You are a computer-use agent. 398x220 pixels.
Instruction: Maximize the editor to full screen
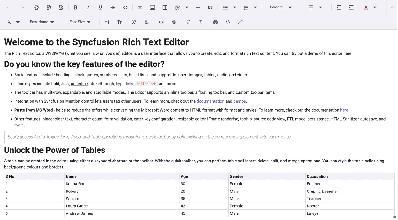point(240,22)
